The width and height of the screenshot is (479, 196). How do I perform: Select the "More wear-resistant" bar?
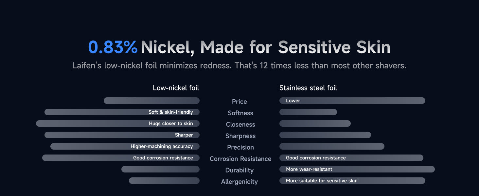(357, 169)
